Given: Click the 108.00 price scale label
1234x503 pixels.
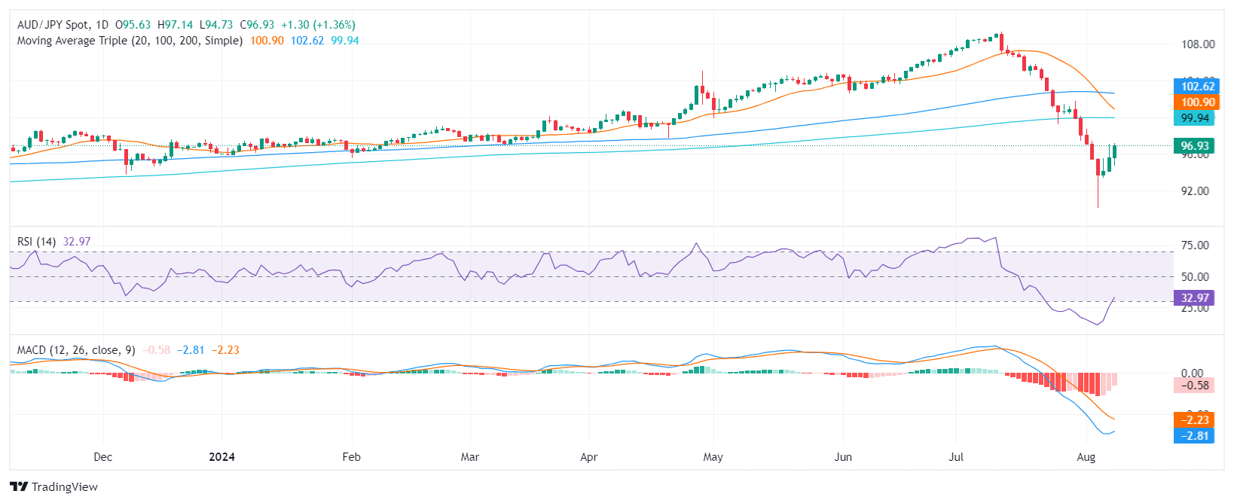Looking at the screenshot, I should [1197, 44].
